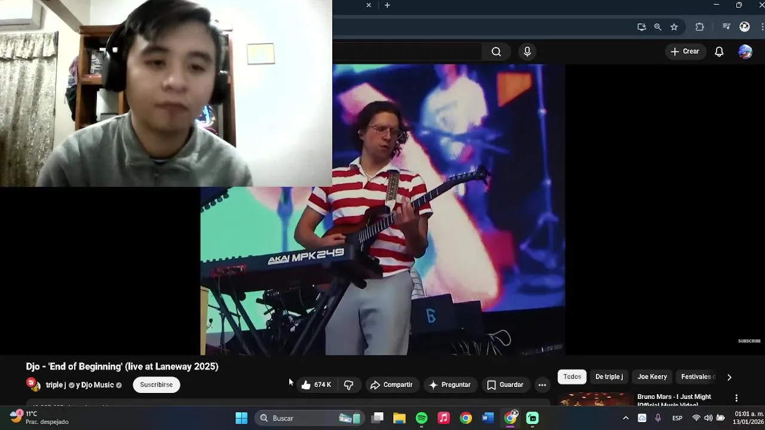The width and height of the screenshot is (765, 430).
Task: Open Bruno Mars I Just Might video title
Action: (674, 400)
